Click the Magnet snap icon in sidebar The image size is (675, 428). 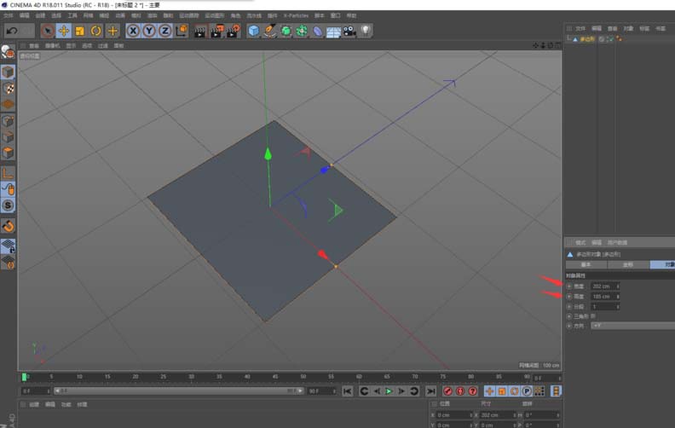coord(8,226)
